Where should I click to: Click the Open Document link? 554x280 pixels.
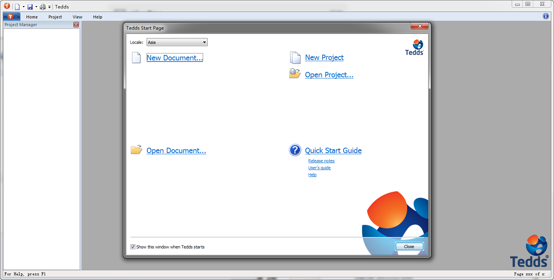[x=176, y=150]
